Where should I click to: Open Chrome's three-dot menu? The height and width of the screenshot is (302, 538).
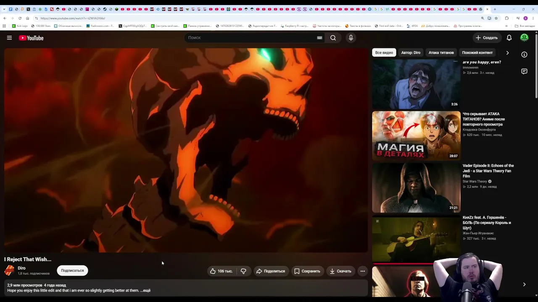[x=533, y=18]
